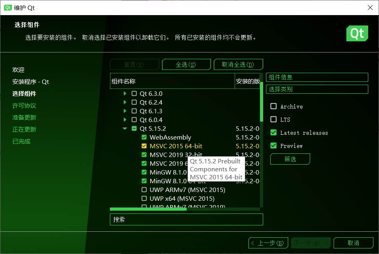Go back with 上一步(B) button
Screen dimensions: 379x254
point(268,243)
